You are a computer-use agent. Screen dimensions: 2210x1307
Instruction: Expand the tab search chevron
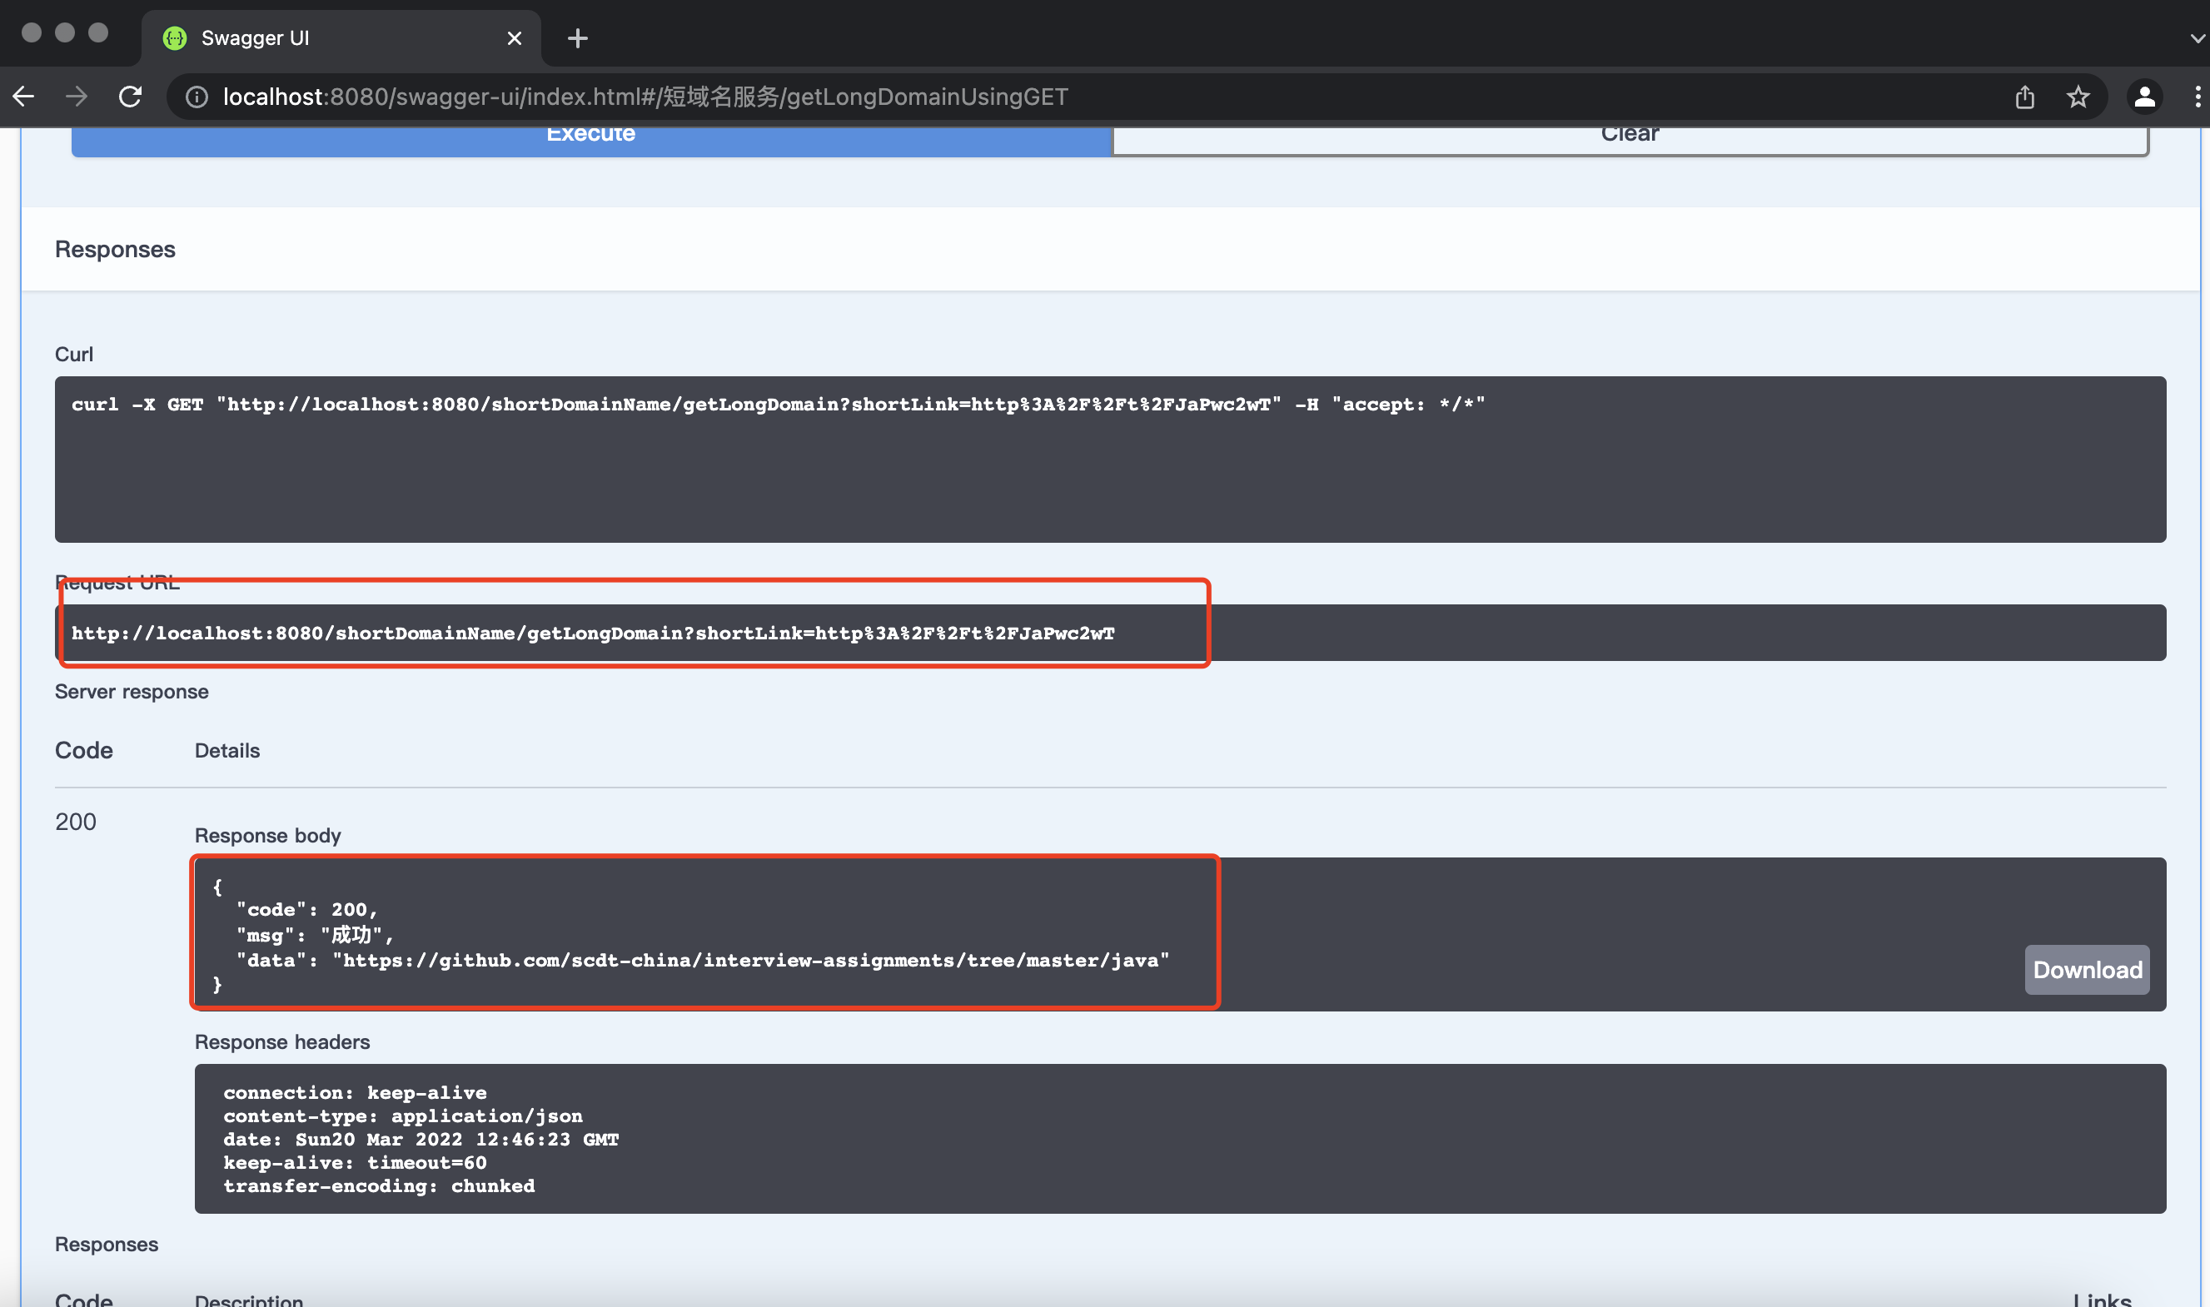[x=2197, y=37]
